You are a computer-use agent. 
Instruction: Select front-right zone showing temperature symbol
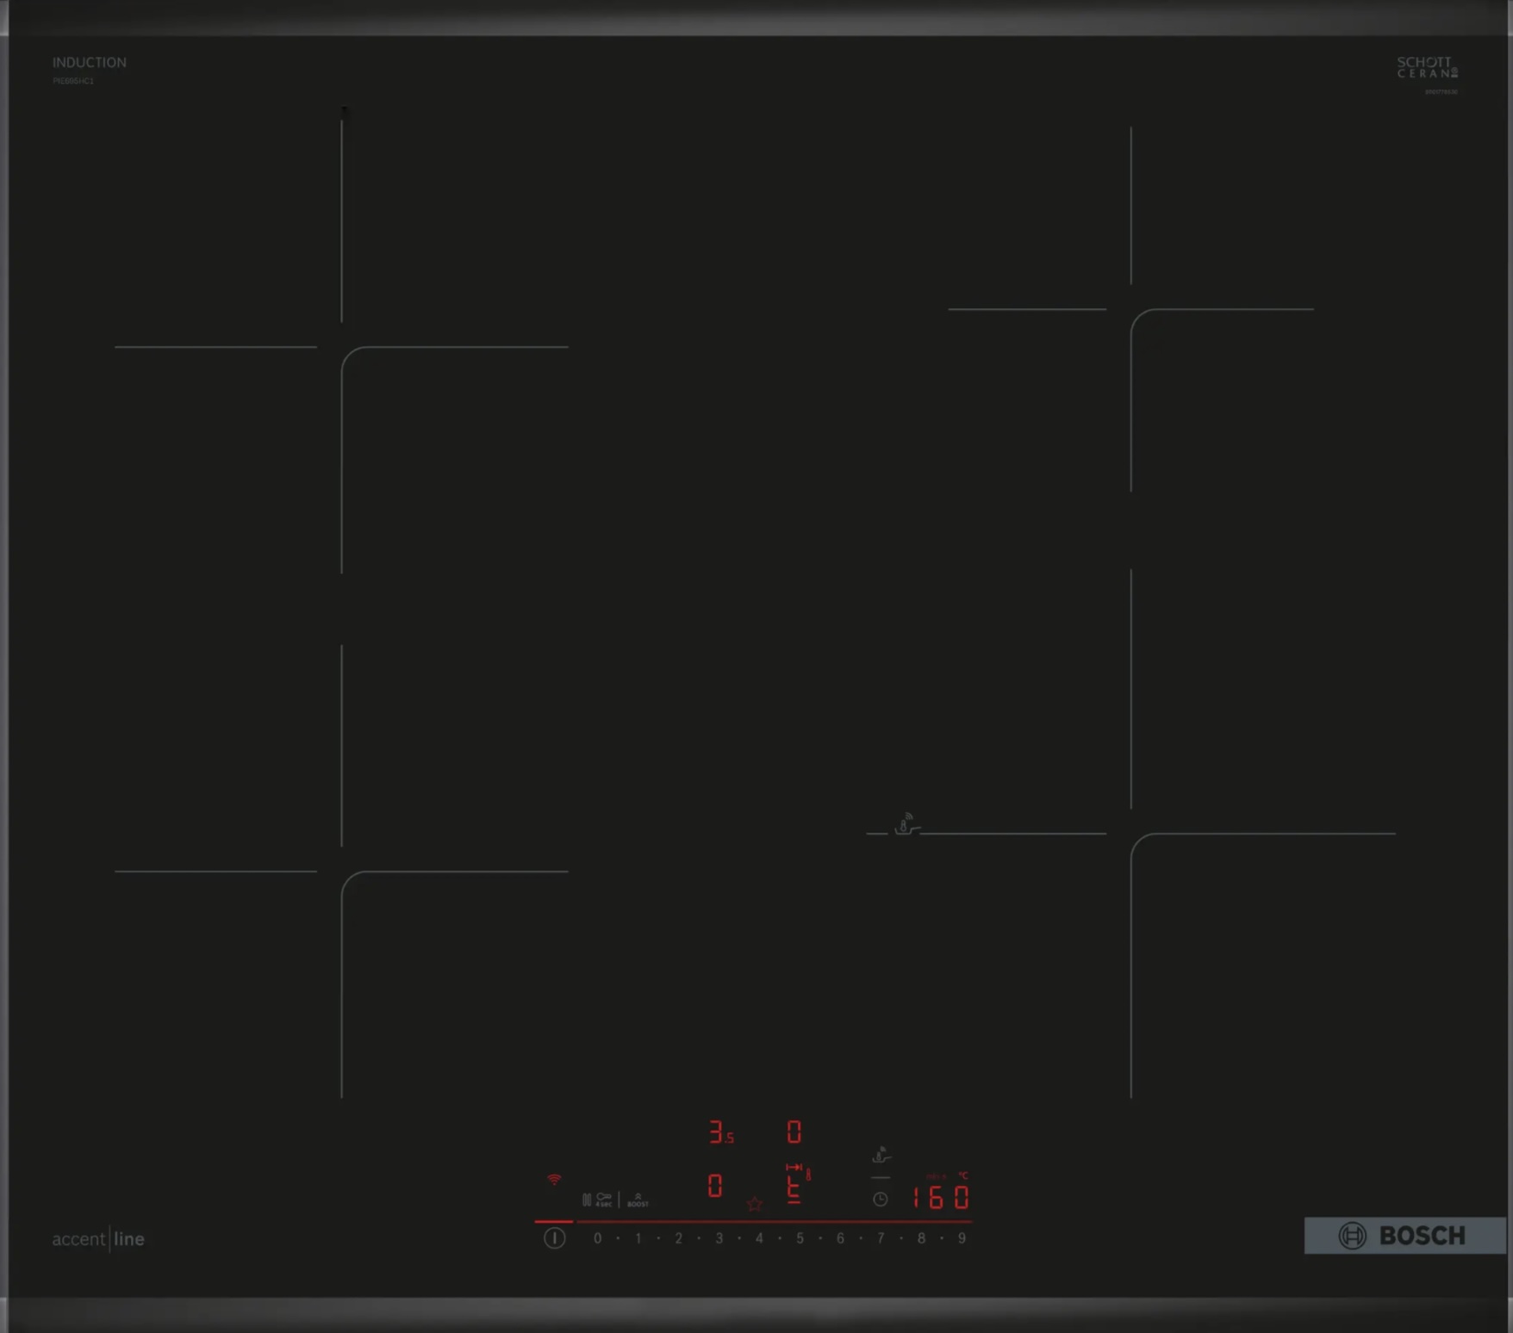click(x=796, y=1183)
